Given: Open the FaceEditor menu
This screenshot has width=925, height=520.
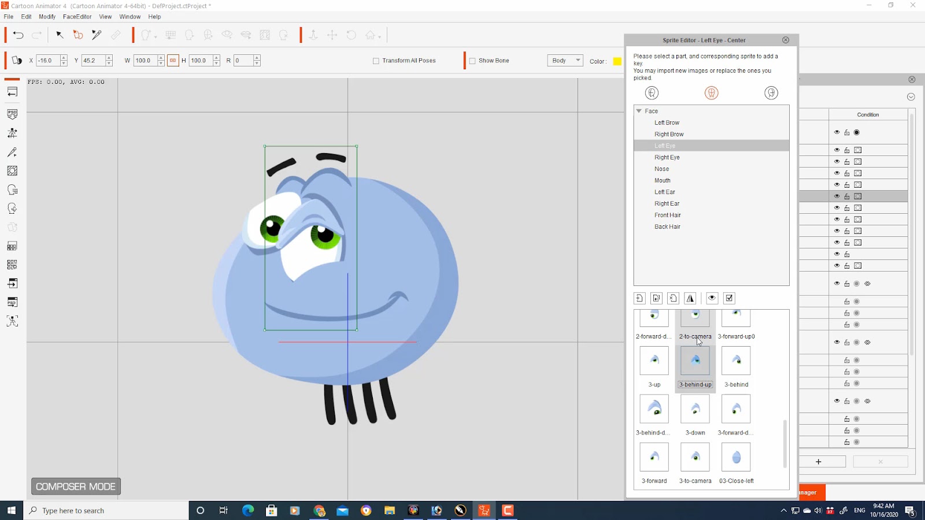Looking at the screenshot, I should coord(77,17).
